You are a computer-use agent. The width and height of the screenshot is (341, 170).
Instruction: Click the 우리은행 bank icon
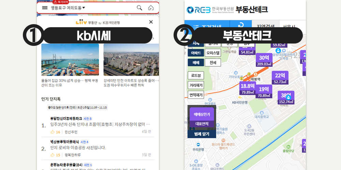[x=198, y=144]
